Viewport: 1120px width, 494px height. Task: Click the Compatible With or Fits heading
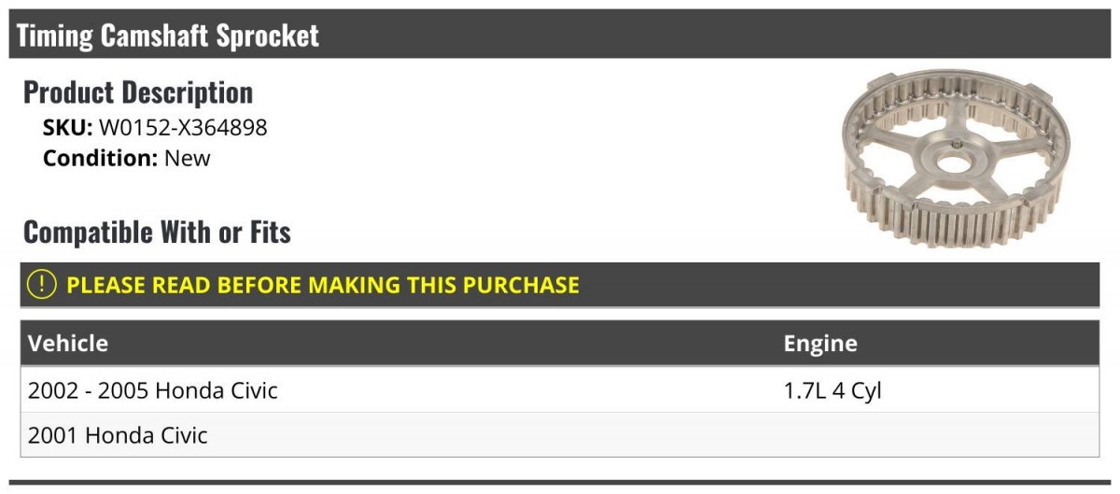point(157,232)
